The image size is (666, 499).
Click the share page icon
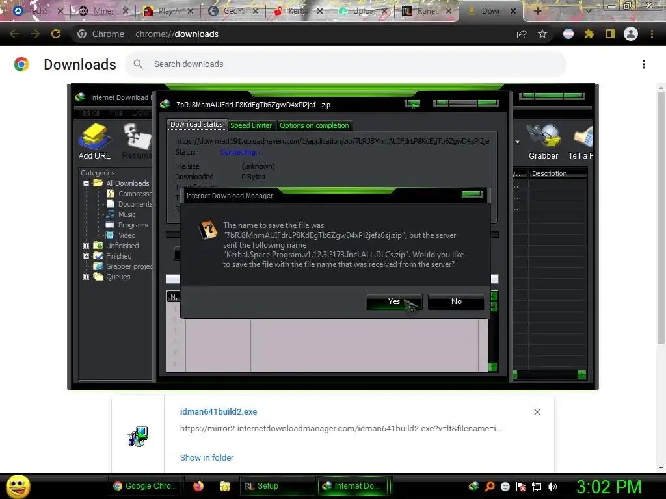click(x=522, y=34)
